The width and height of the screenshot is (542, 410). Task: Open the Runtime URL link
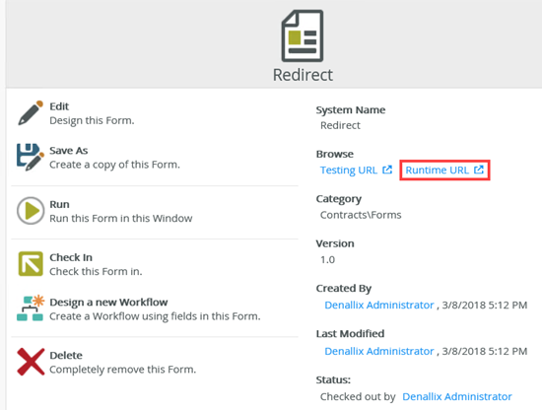437,171
